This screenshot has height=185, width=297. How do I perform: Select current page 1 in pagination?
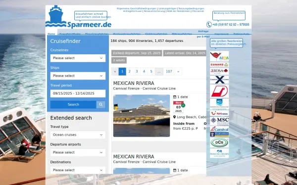point(122,72)
